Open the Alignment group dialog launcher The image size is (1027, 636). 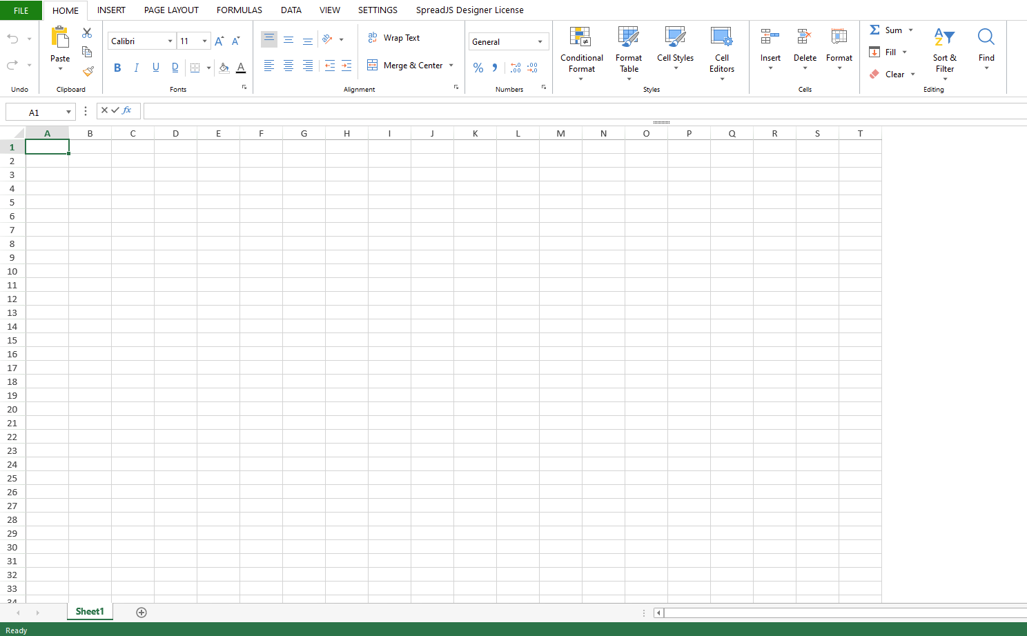click(x=456, y=87)
